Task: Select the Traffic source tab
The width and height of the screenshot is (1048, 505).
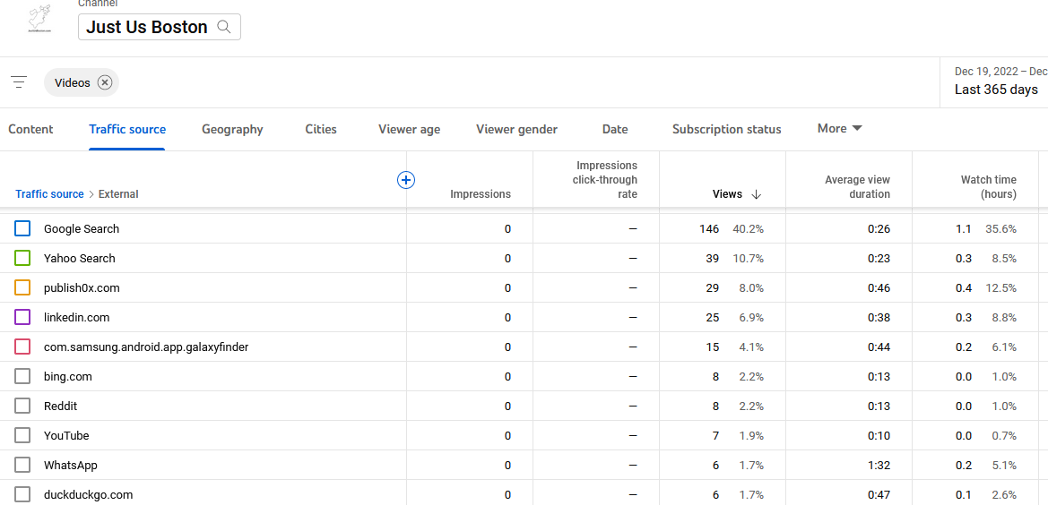Action: coord(127,130)
